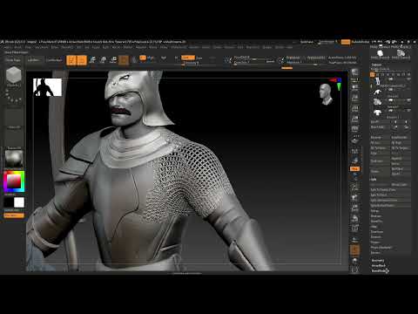Viewport: 418px width, 314px height.
Task: Click the head navigation camera gizmo
Action: coord(326,94)
